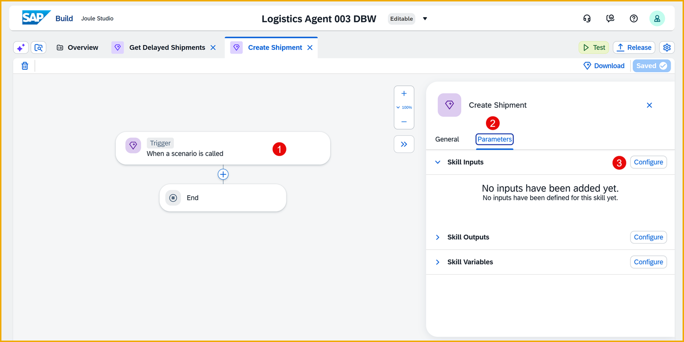Select the End node on canvas
This screenshot has width=684, height=342.
pyautogui.click(x=223, y=198)
